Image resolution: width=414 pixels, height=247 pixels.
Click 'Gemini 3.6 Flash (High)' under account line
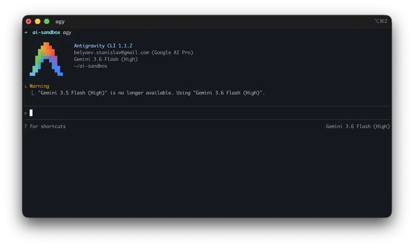tap(106, 59)
